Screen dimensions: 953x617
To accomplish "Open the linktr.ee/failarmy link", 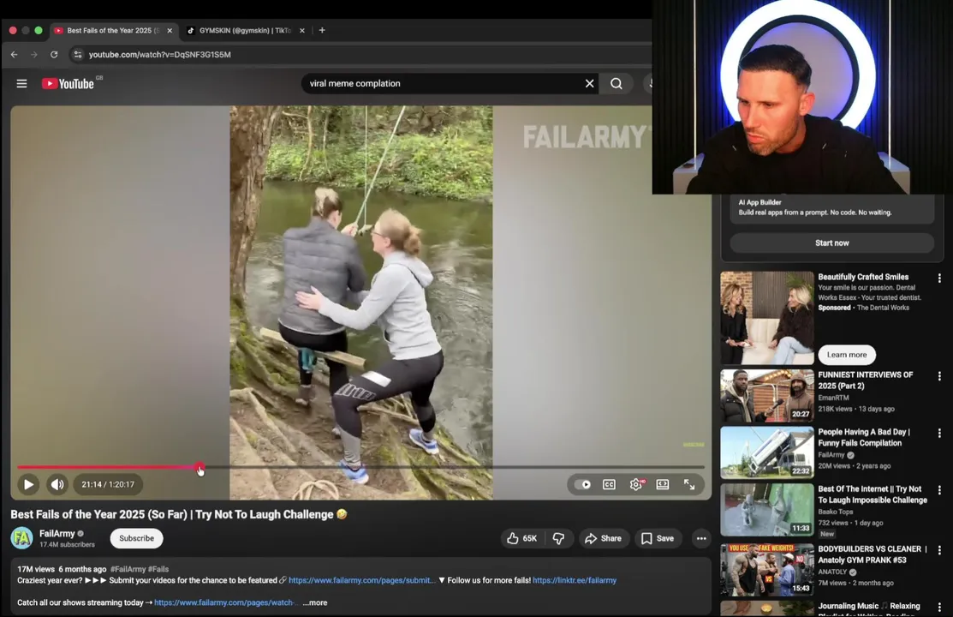I will pos(575,580).
